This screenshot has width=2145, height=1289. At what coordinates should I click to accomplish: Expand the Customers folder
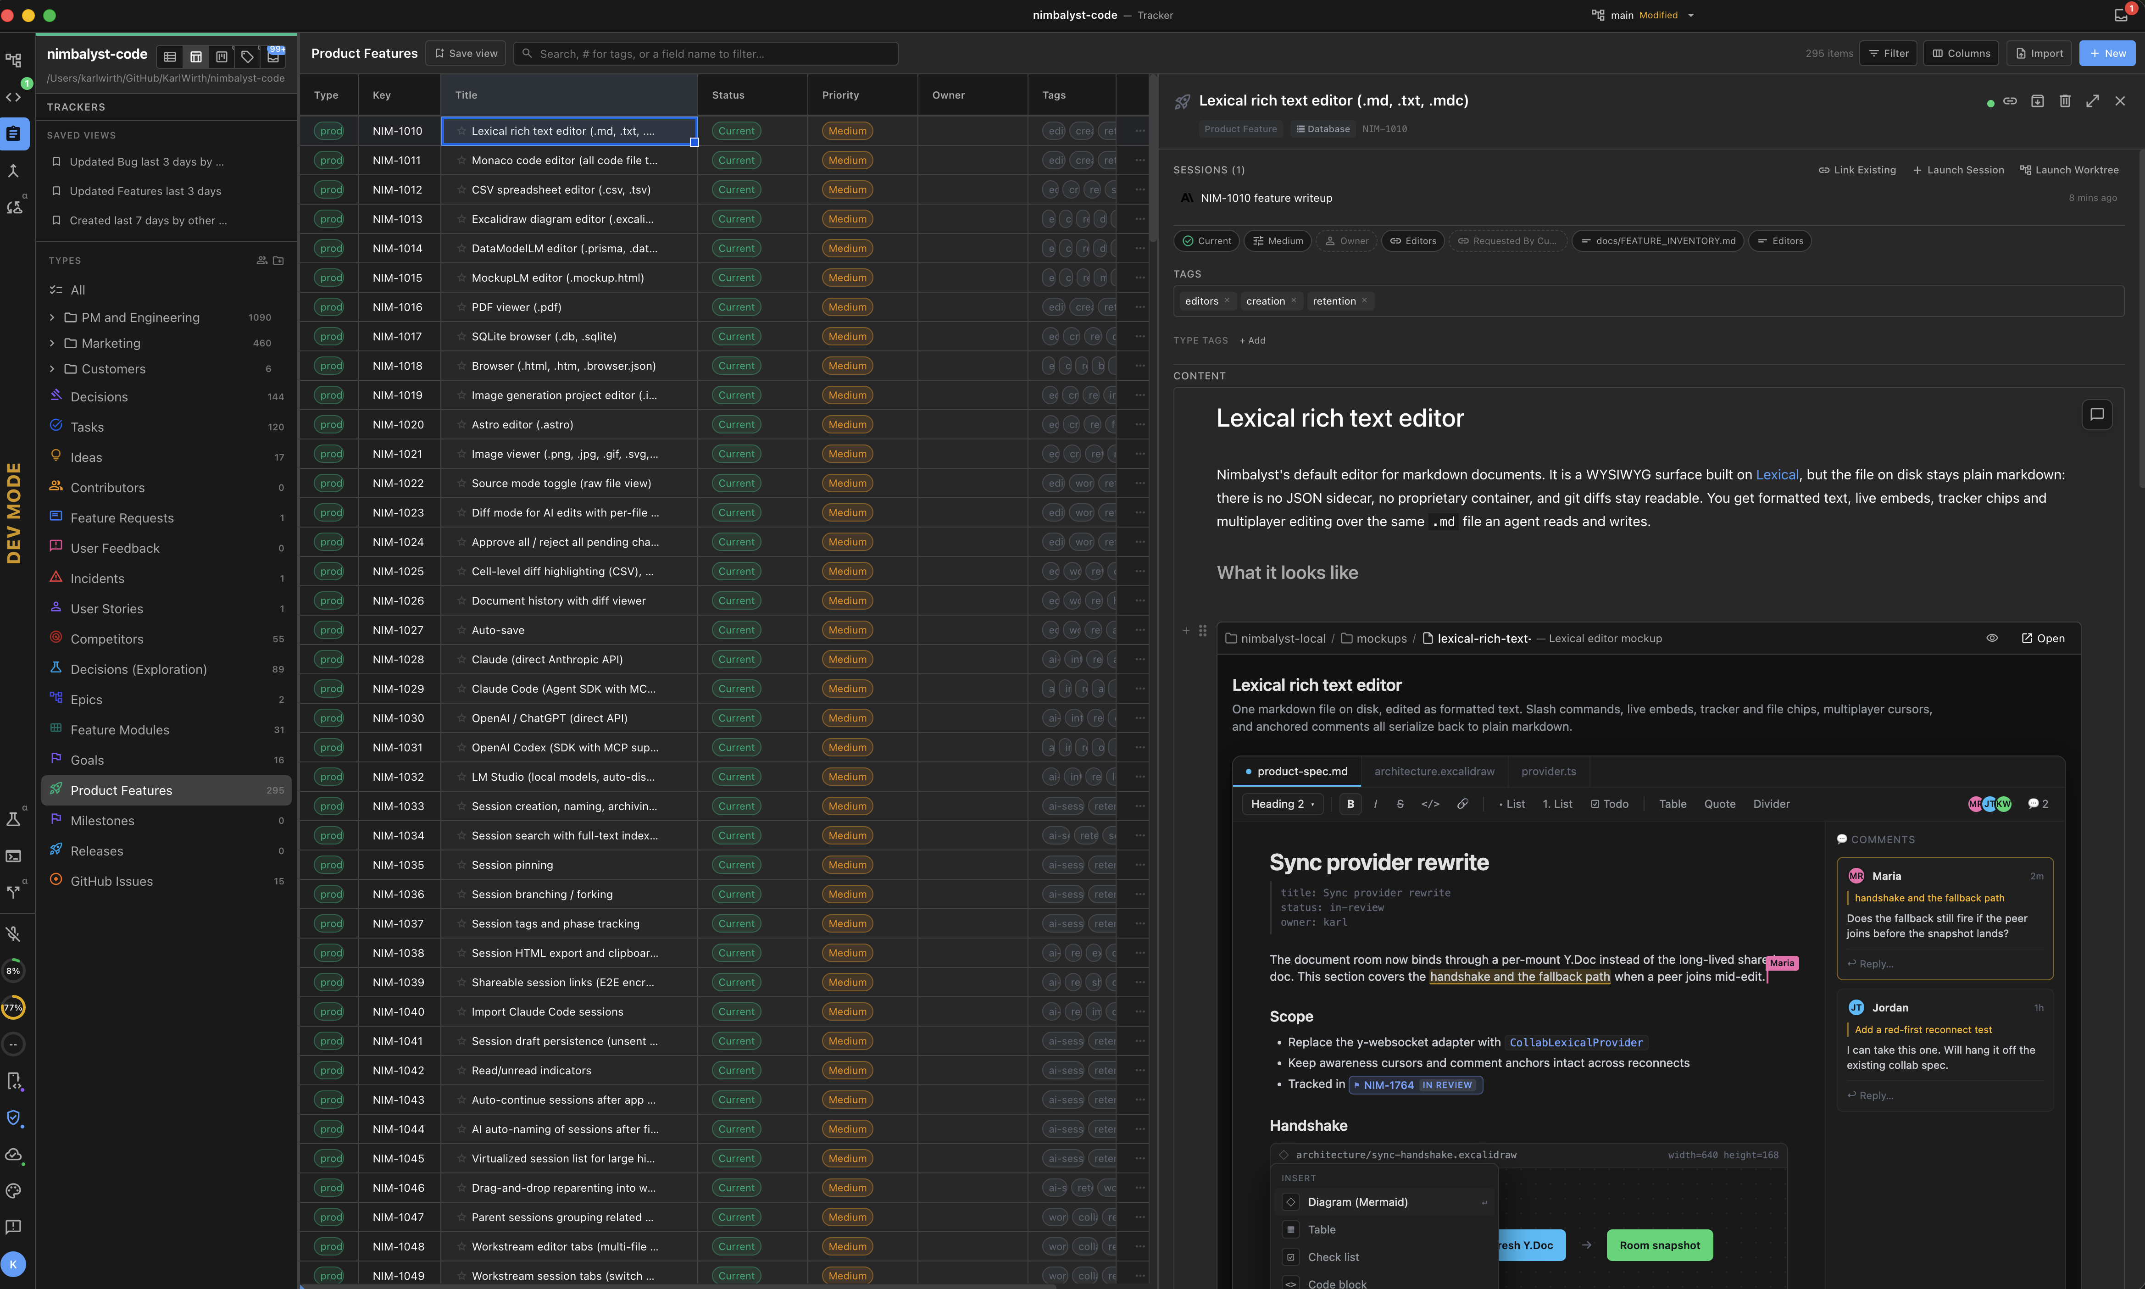coord(52,369)
